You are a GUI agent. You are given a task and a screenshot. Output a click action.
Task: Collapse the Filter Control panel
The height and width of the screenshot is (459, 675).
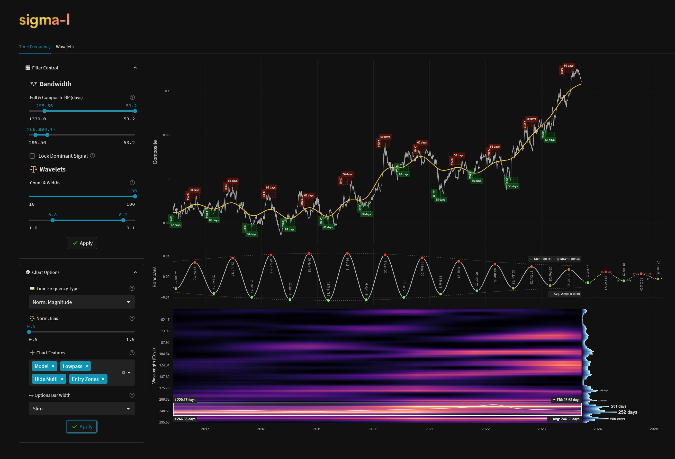135,68
